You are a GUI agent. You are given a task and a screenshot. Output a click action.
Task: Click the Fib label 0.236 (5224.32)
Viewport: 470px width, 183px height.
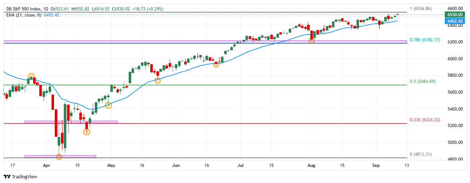point(425,120)
